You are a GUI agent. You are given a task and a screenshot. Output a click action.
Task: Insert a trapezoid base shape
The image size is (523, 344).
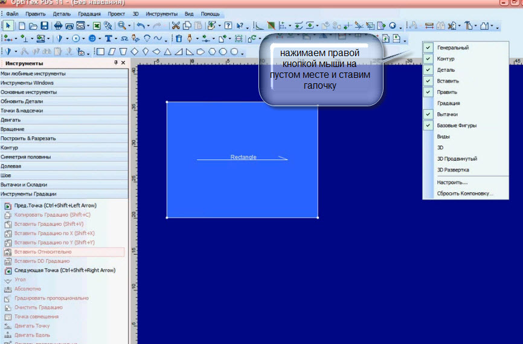[x=123, y=52]
